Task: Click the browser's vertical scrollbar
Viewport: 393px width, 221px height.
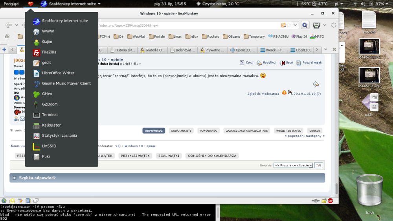Action: 336,118
